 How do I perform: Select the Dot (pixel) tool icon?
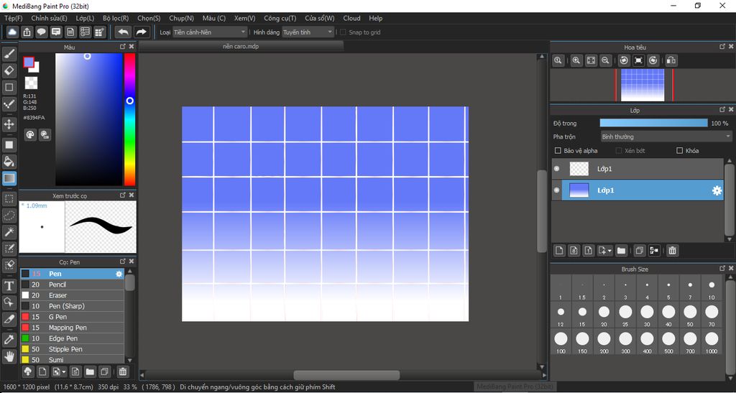[x=9, y=103]
